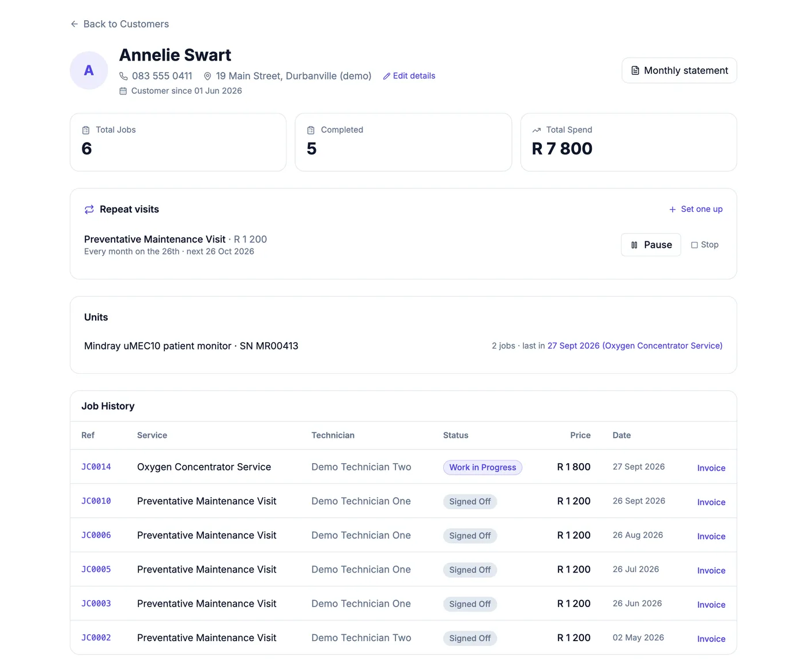
Task: Open the invoice for JC0003
Action: [x=711, y=605]
